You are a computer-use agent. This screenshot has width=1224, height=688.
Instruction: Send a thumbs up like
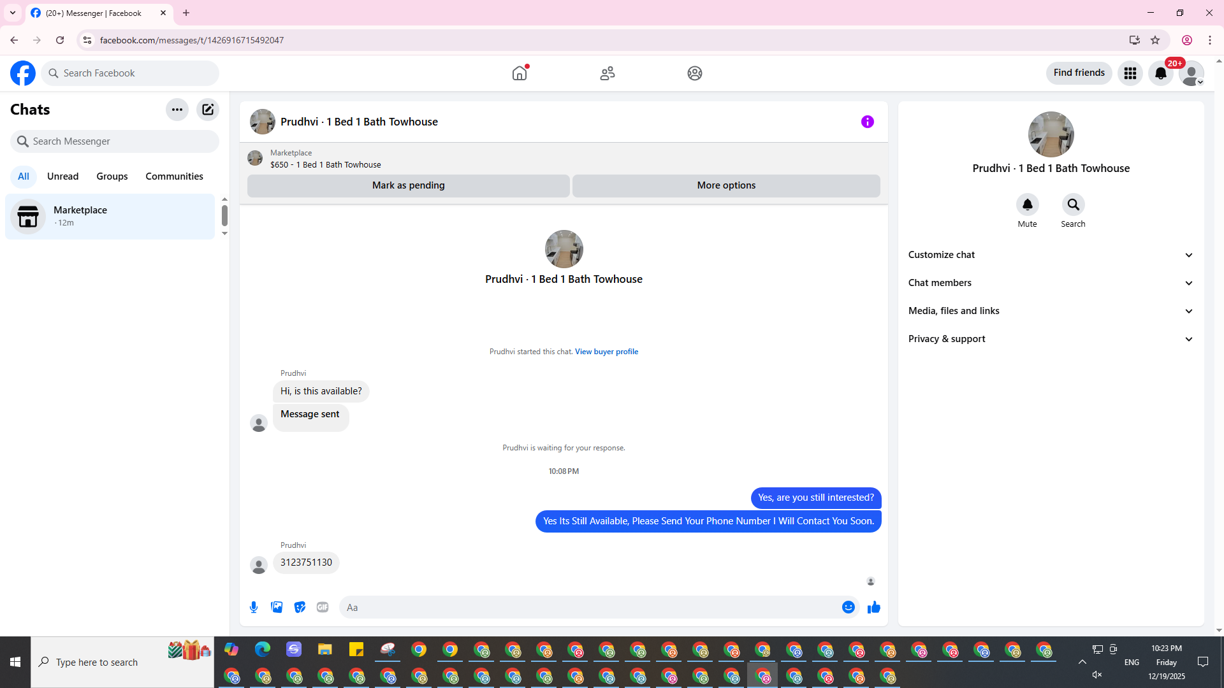[873, 607]
